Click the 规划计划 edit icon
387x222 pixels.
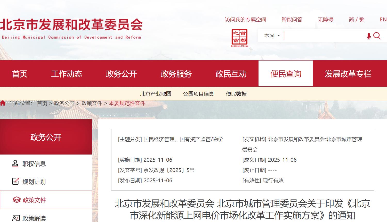[x=15, y=182]
